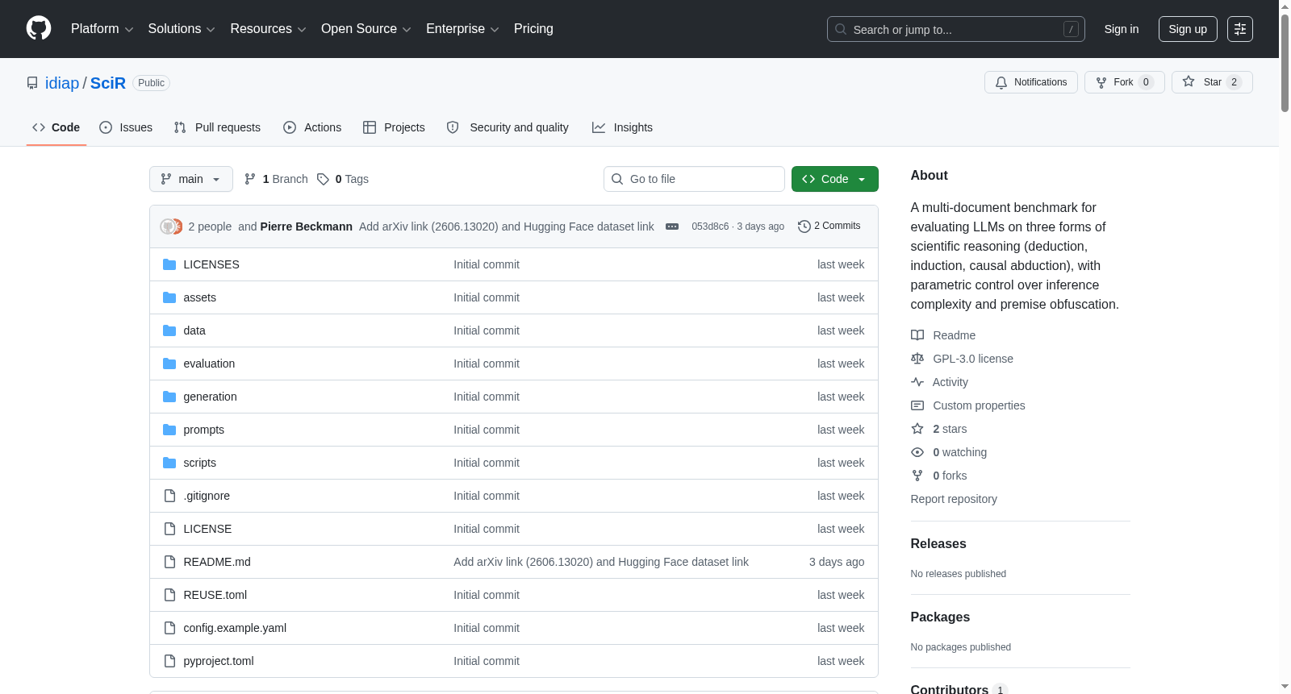Click the book icon beside Readme
The height and width of the screenshot is (694, 1291).
[917, 335]
